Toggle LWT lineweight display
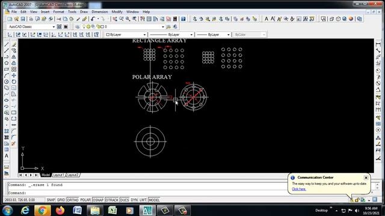 143,200
